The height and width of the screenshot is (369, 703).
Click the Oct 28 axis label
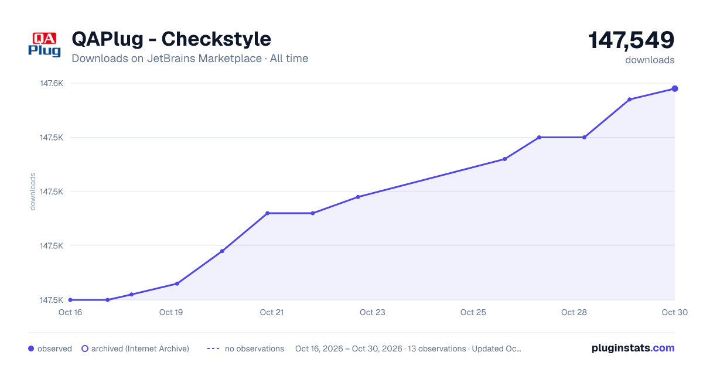pyautogui.click(x=574, y=312)
